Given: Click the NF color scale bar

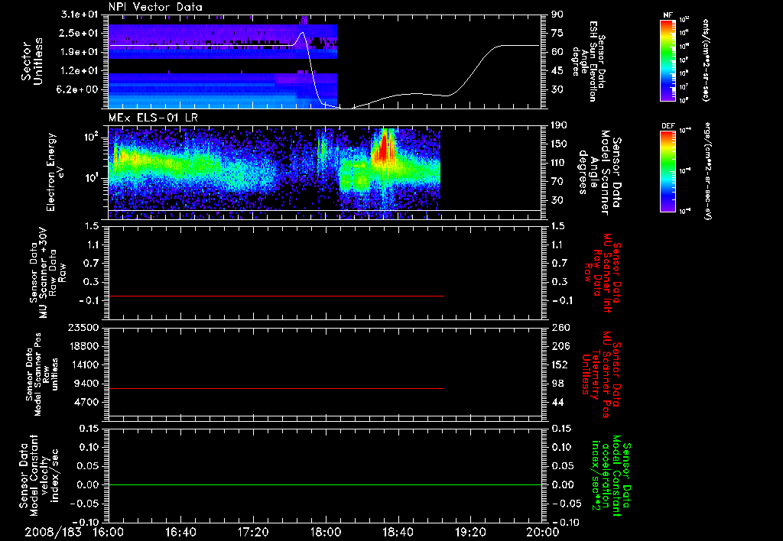Looking at the screenshot, I should [668, 60].
